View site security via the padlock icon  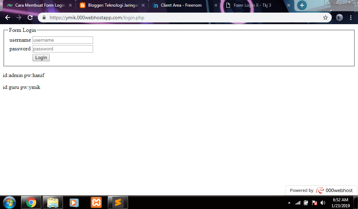[44, 17]
